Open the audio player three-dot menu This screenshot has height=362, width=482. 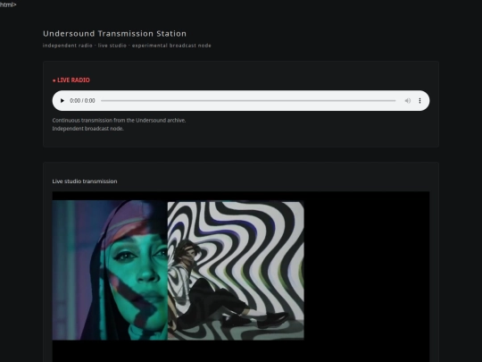(420, 101)
